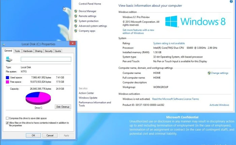Click the drive icon in the Properties title bar
This screenshot has height=145, width=236.
tap(4, 45)
